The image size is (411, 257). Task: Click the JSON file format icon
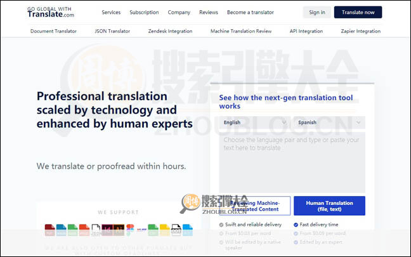96,230
